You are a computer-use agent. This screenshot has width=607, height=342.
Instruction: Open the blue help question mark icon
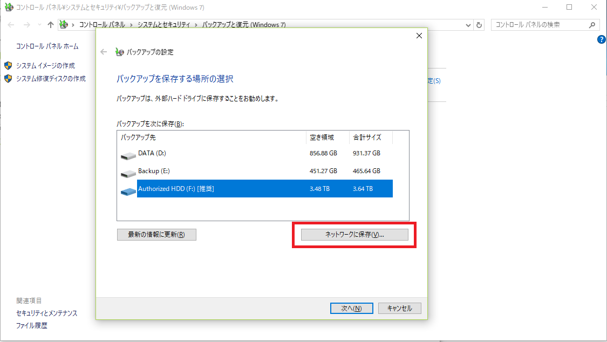[602, 39]
